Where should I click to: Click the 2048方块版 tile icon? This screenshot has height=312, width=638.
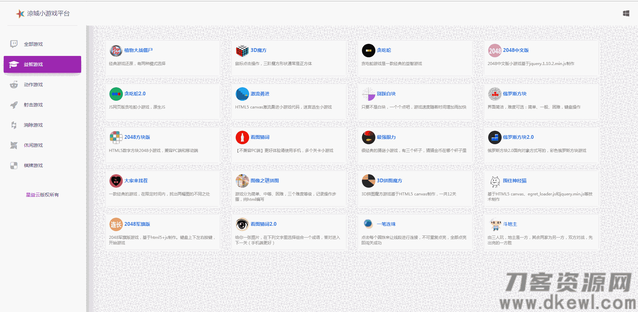point(116,137)
